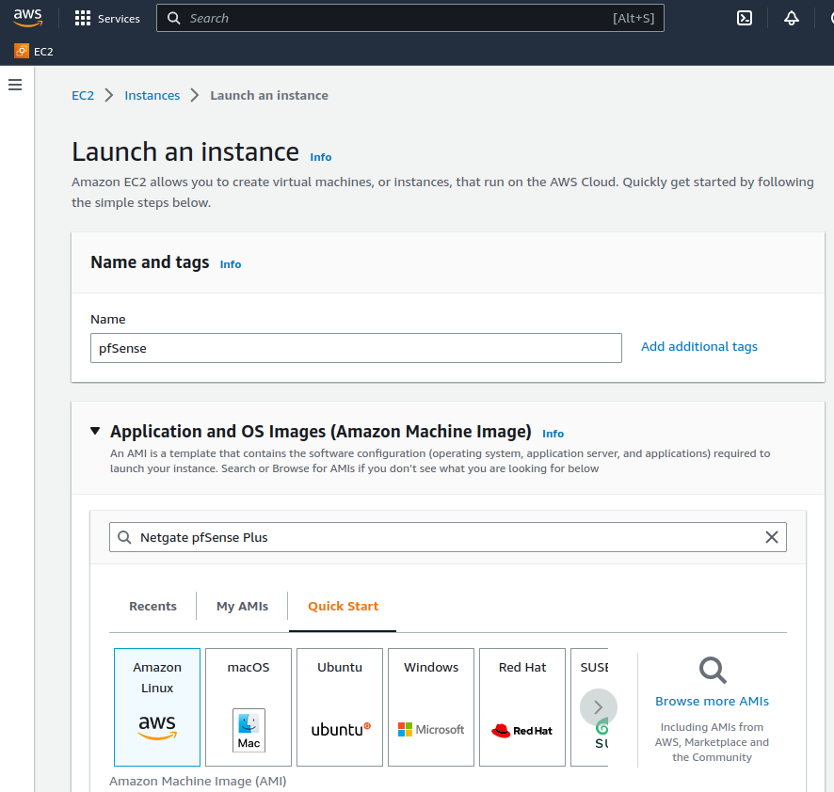
Task: Choose the Windows AMI tile
Action: point(431,706)
